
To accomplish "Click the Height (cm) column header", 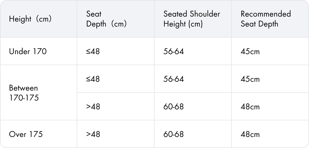I will click(30, 19).
